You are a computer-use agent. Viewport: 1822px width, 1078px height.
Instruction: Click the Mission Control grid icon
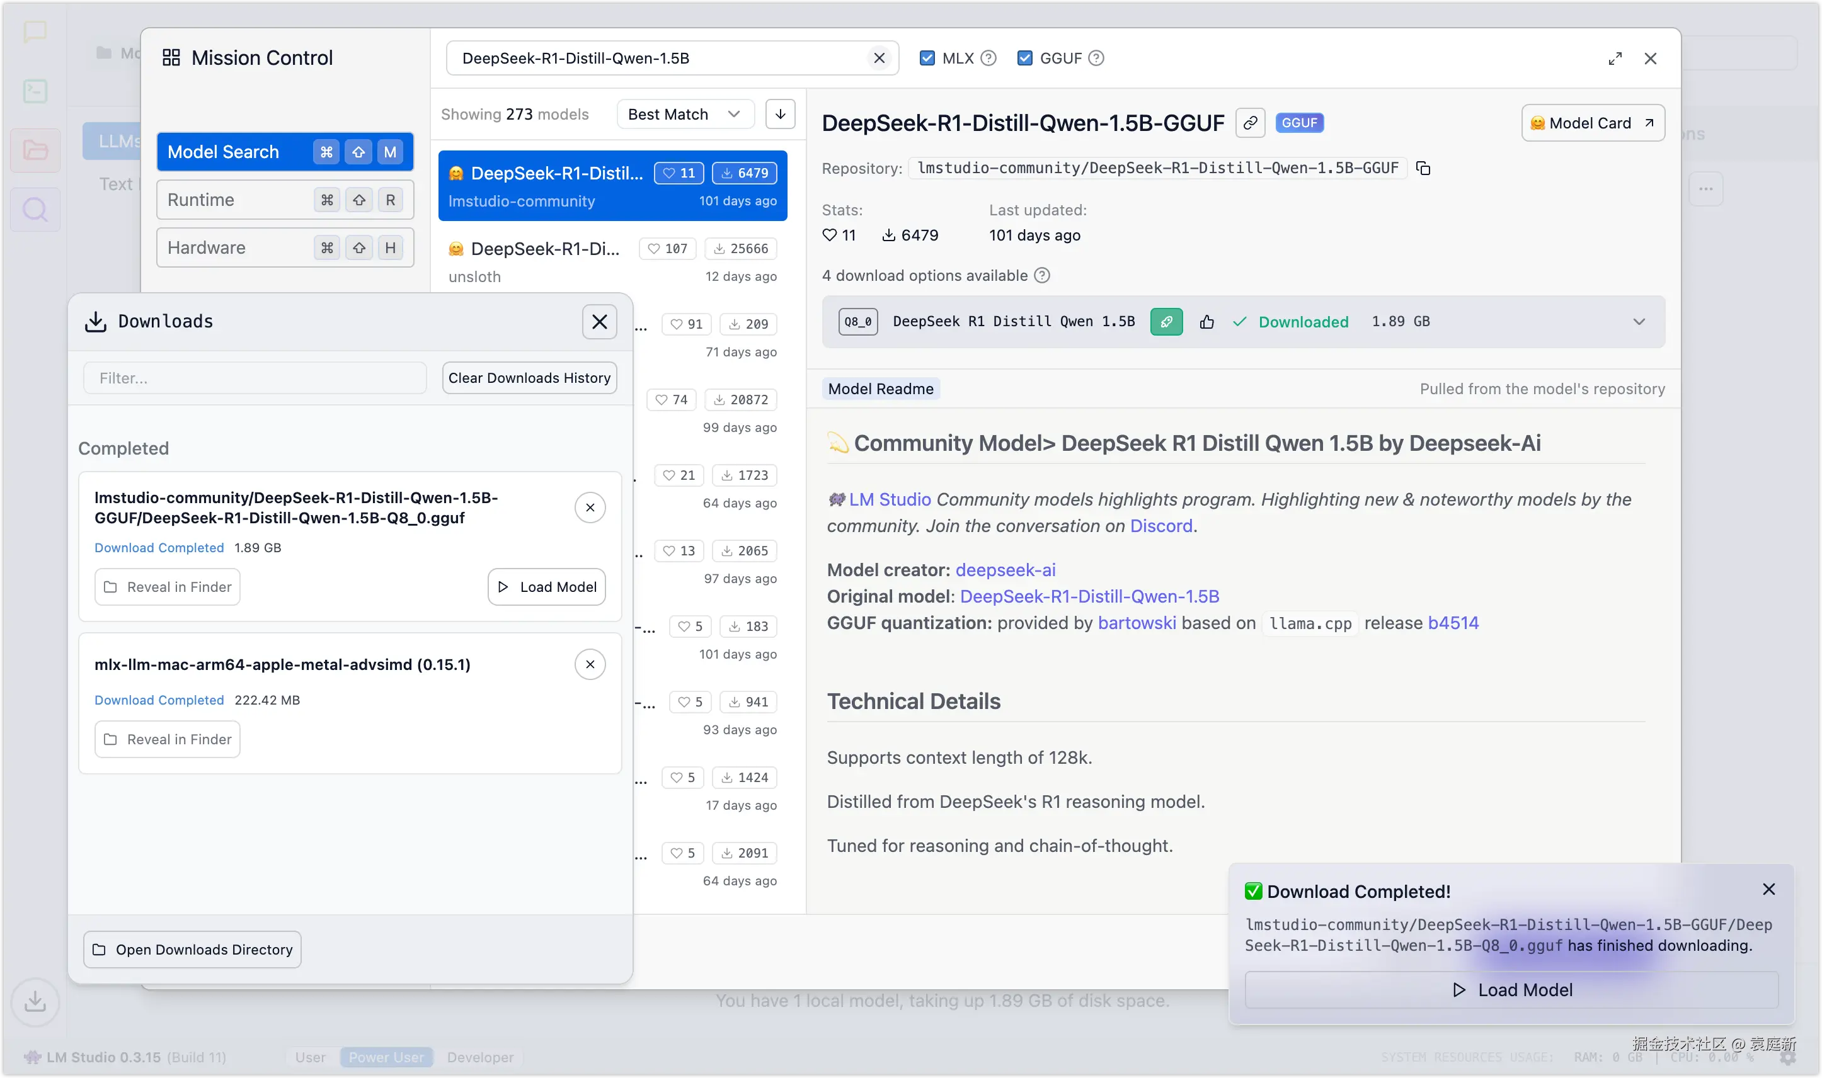[x=171, y=57]
